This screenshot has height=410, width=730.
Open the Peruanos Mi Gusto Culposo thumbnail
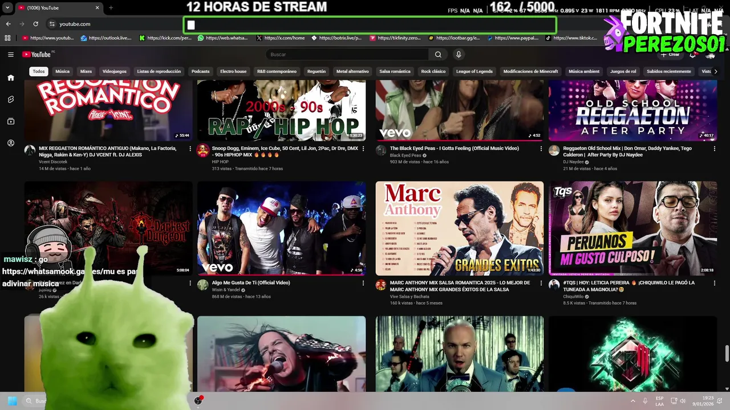tap(633, 228)
